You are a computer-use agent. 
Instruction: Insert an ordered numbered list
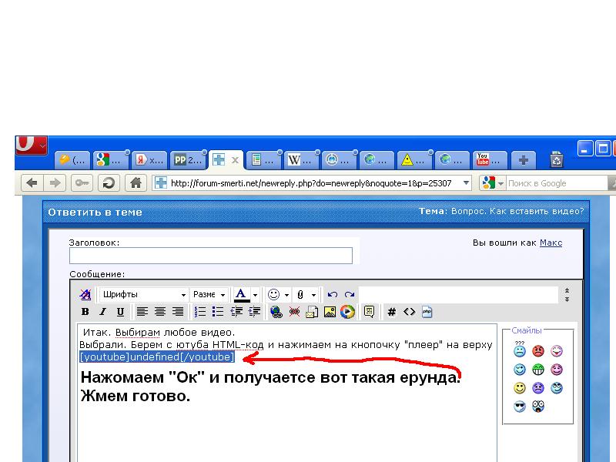tap(200, 312)
